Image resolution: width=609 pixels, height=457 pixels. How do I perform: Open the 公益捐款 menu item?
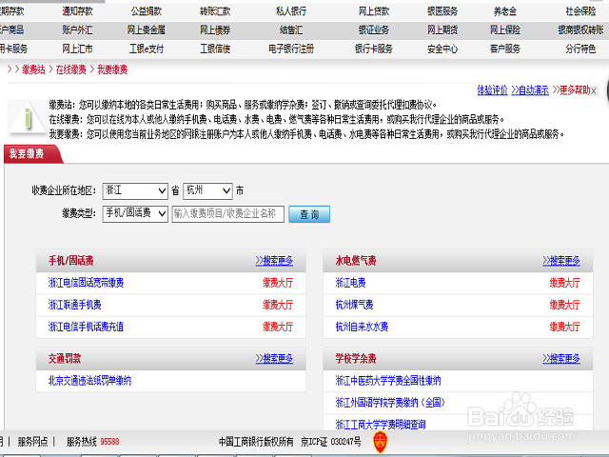click(146, 11)
